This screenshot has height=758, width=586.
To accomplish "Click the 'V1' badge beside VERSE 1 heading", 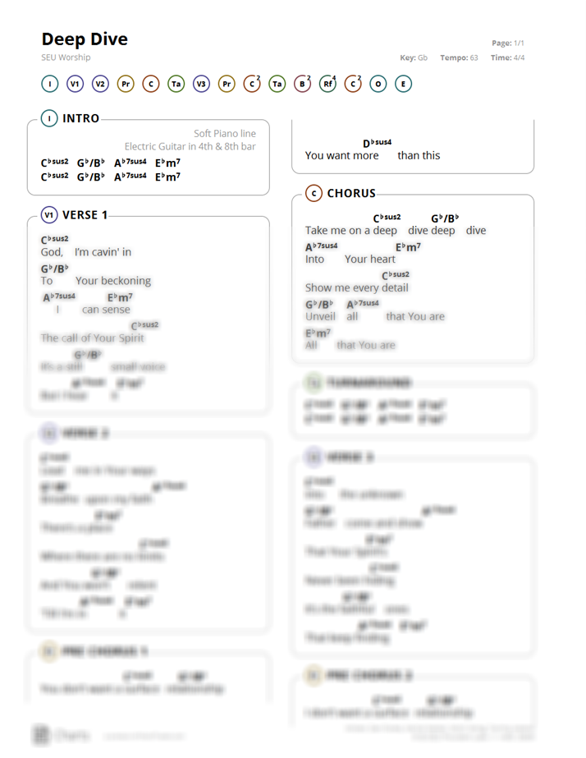I will (49, 215).
